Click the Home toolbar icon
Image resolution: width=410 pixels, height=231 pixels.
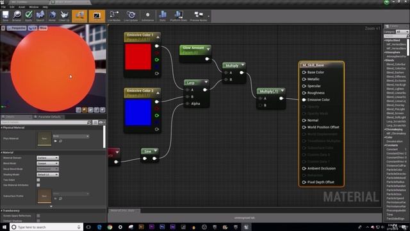52,16
